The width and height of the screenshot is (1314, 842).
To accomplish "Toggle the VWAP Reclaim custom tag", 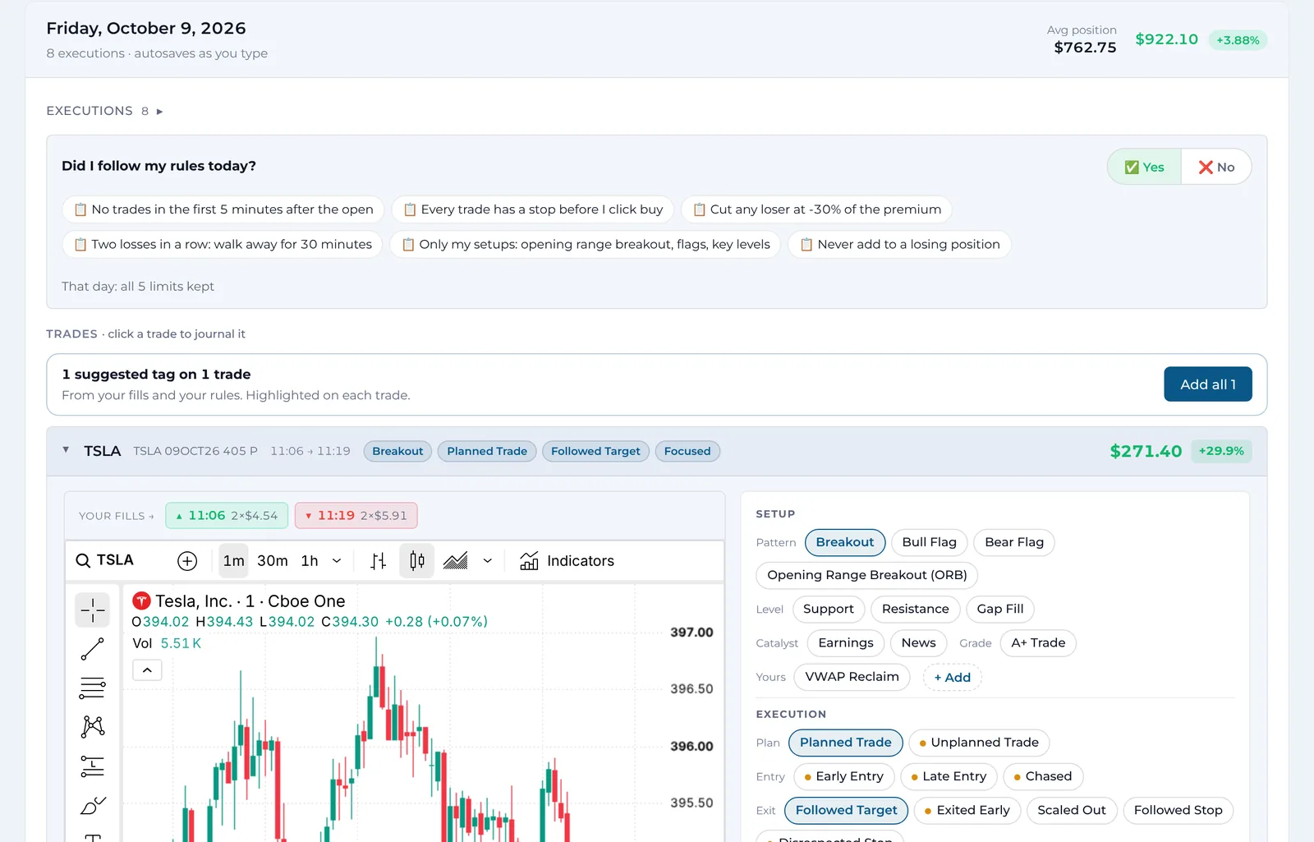I will tap(852, 677).
